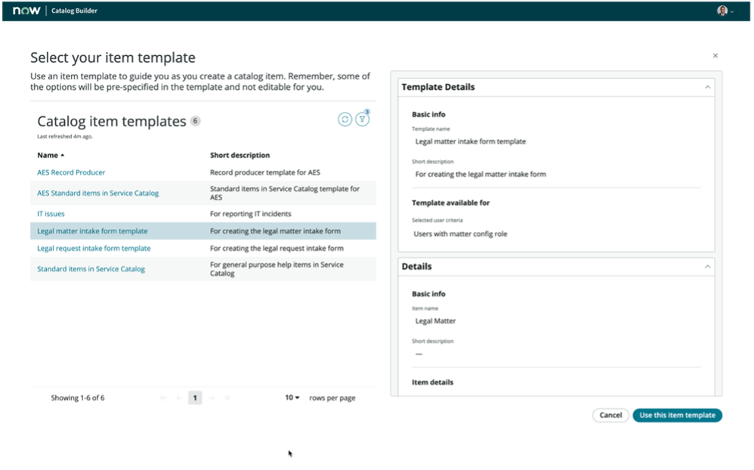The image size is (754, 470).
Task: Click Use this item template button
Action: pyautogui.click(x=677, y=415)
